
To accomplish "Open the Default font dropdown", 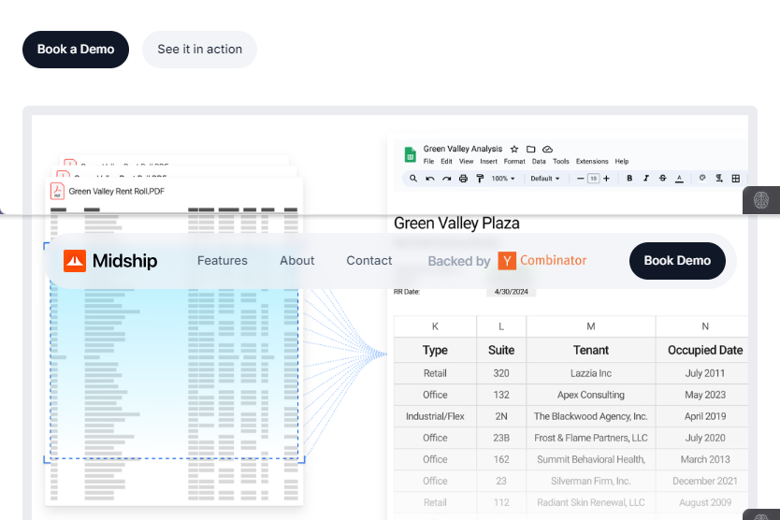I will 544,179.
